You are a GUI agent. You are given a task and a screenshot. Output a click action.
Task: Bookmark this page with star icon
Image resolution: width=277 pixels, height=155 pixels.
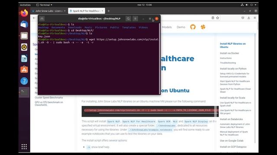tap(218, 18)
